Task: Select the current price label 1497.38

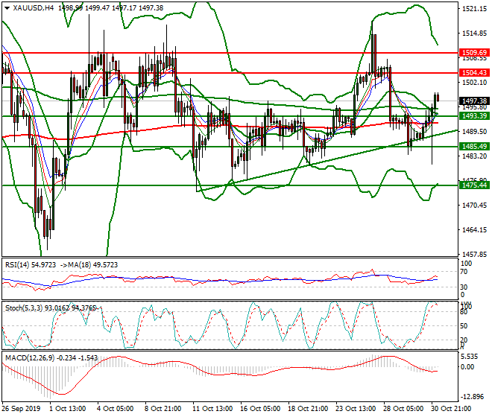Action: click(x=474, y=101)
